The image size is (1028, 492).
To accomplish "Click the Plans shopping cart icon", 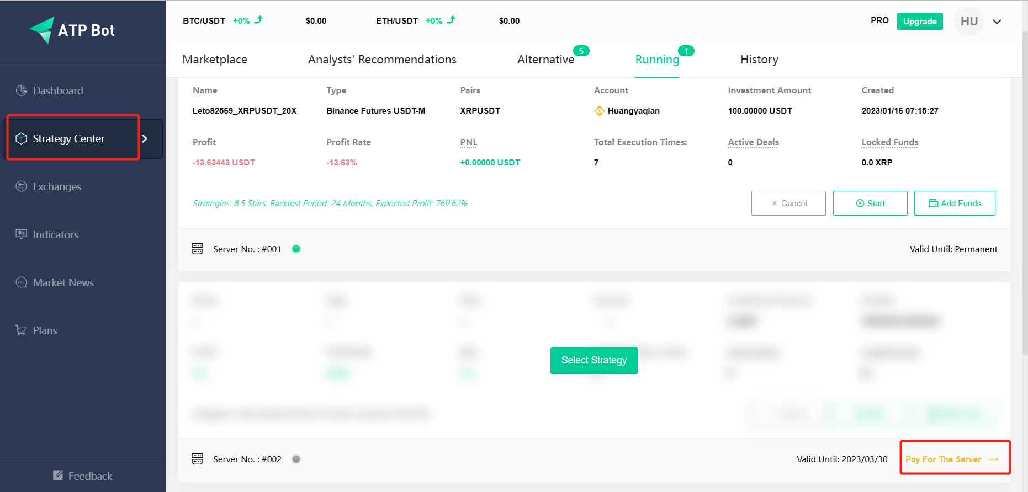I will tap(21, 330).
